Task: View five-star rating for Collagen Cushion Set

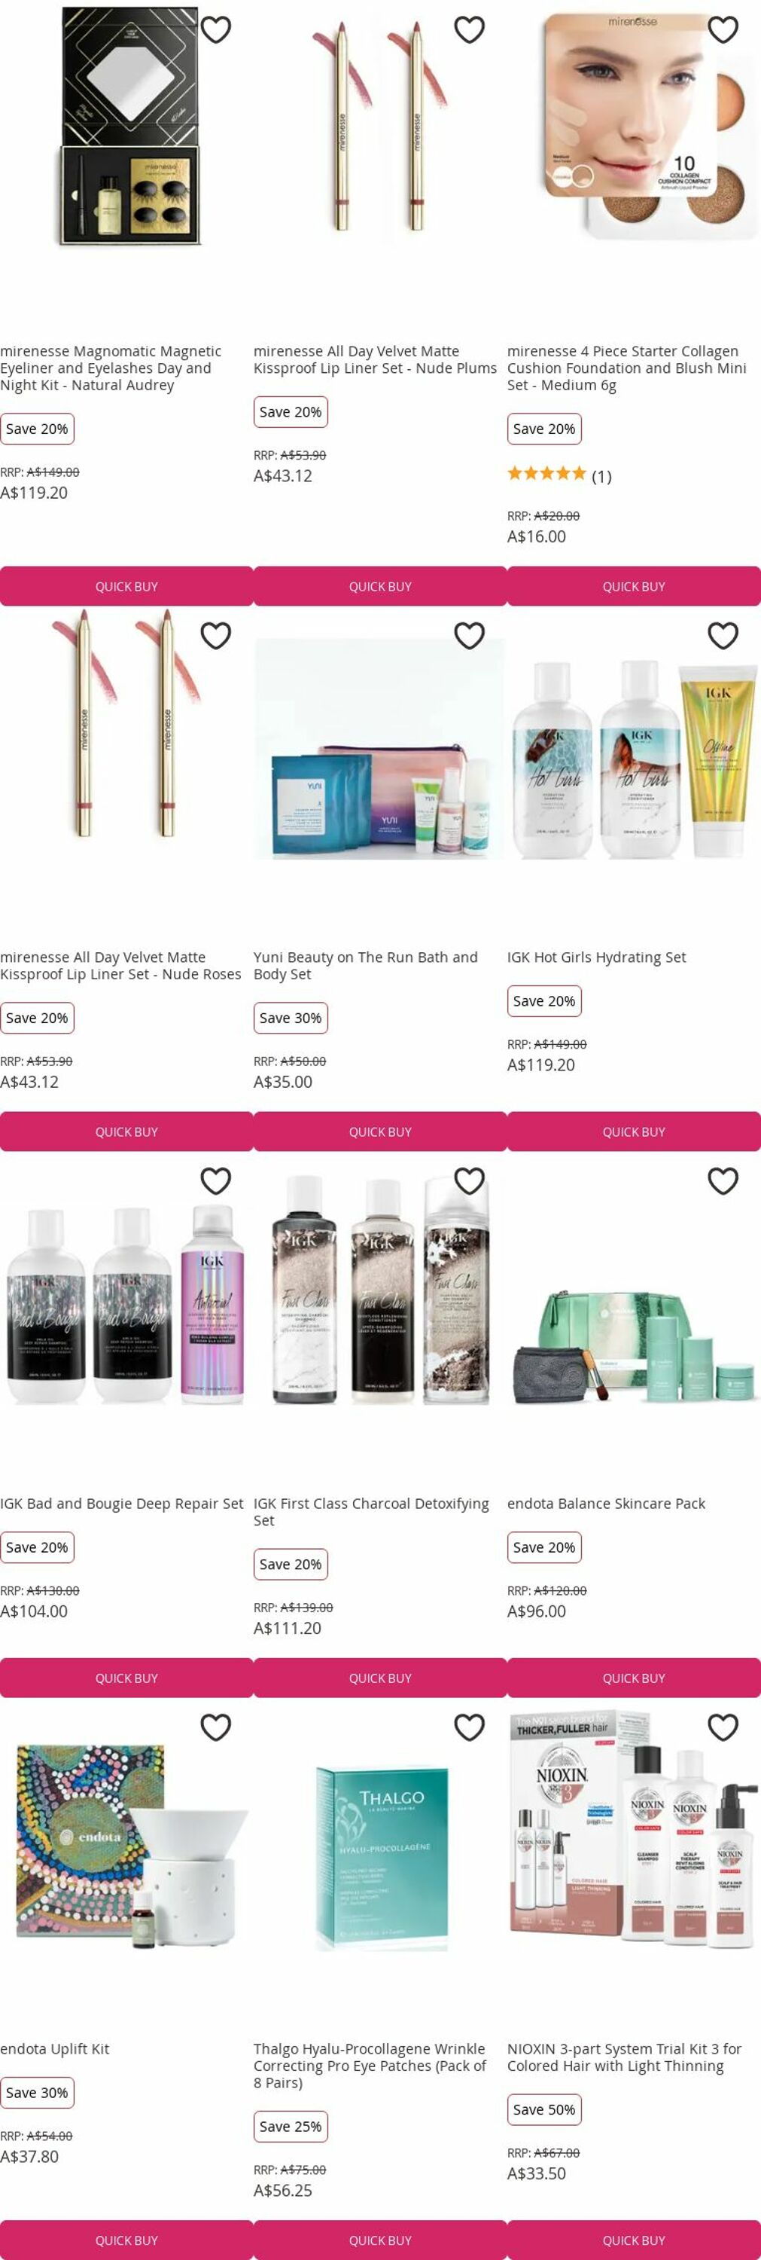Action: point(546,474)
